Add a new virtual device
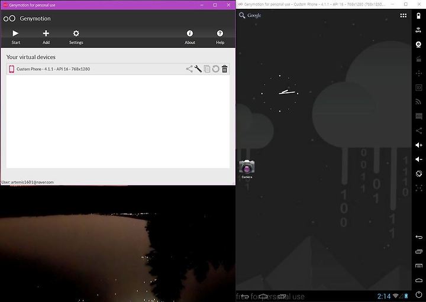This screenshot has height=302, width=426. (x=46, y=37)
